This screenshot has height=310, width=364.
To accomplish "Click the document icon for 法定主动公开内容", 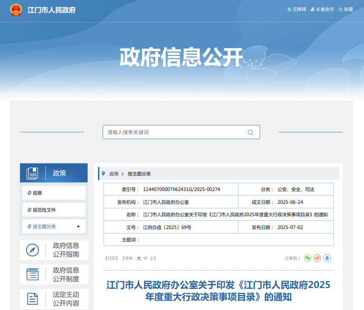I will pyautogui.click(x=33, y=299).
